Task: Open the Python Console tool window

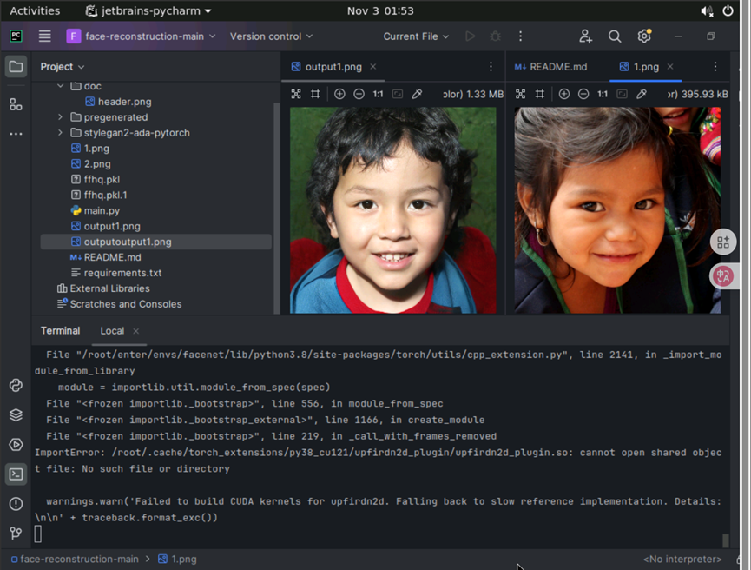Action: click(16, 386)
